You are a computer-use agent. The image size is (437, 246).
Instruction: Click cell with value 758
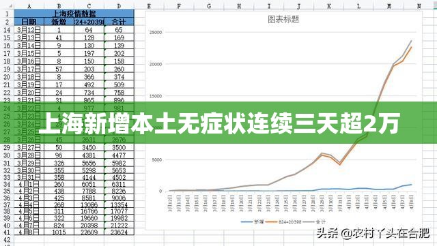point(119,93)
